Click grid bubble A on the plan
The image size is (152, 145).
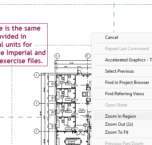coord(57,56)
